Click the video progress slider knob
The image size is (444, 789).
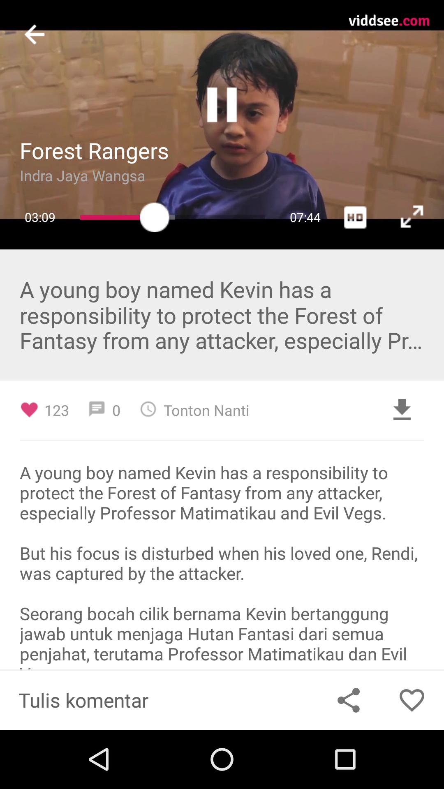[x=155, y=217]
